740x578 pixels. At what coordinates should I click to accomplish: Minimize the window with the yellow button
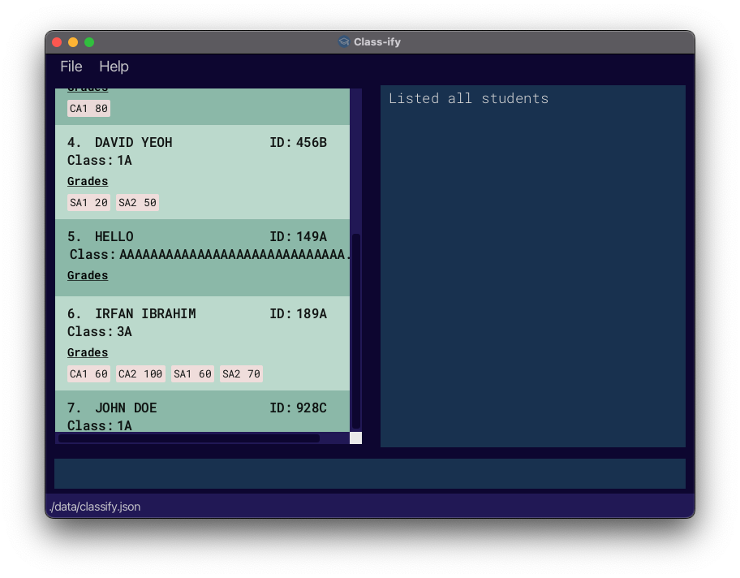pos(73,42)
